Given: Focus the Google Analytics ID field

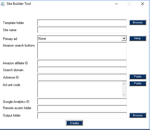Looking at the screenshot, I should [x=82, y=101].
